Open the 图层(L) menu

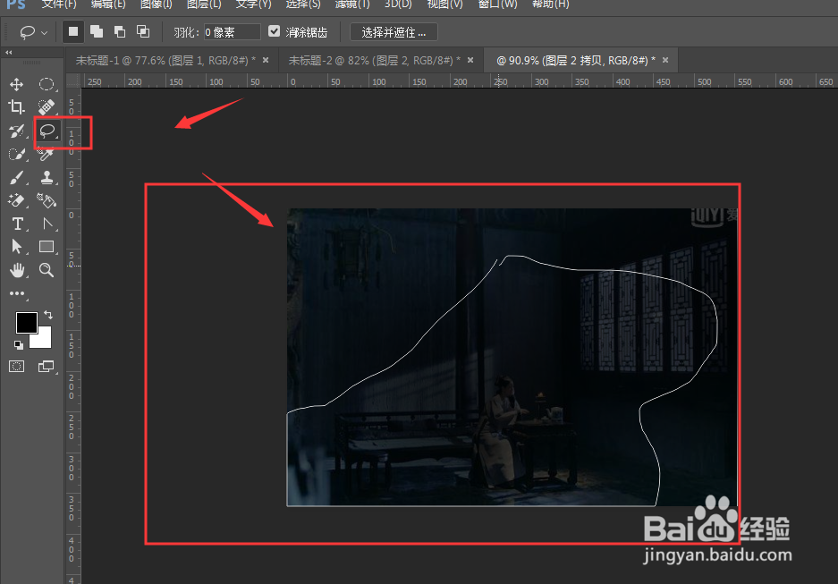(x=204, y=4)
